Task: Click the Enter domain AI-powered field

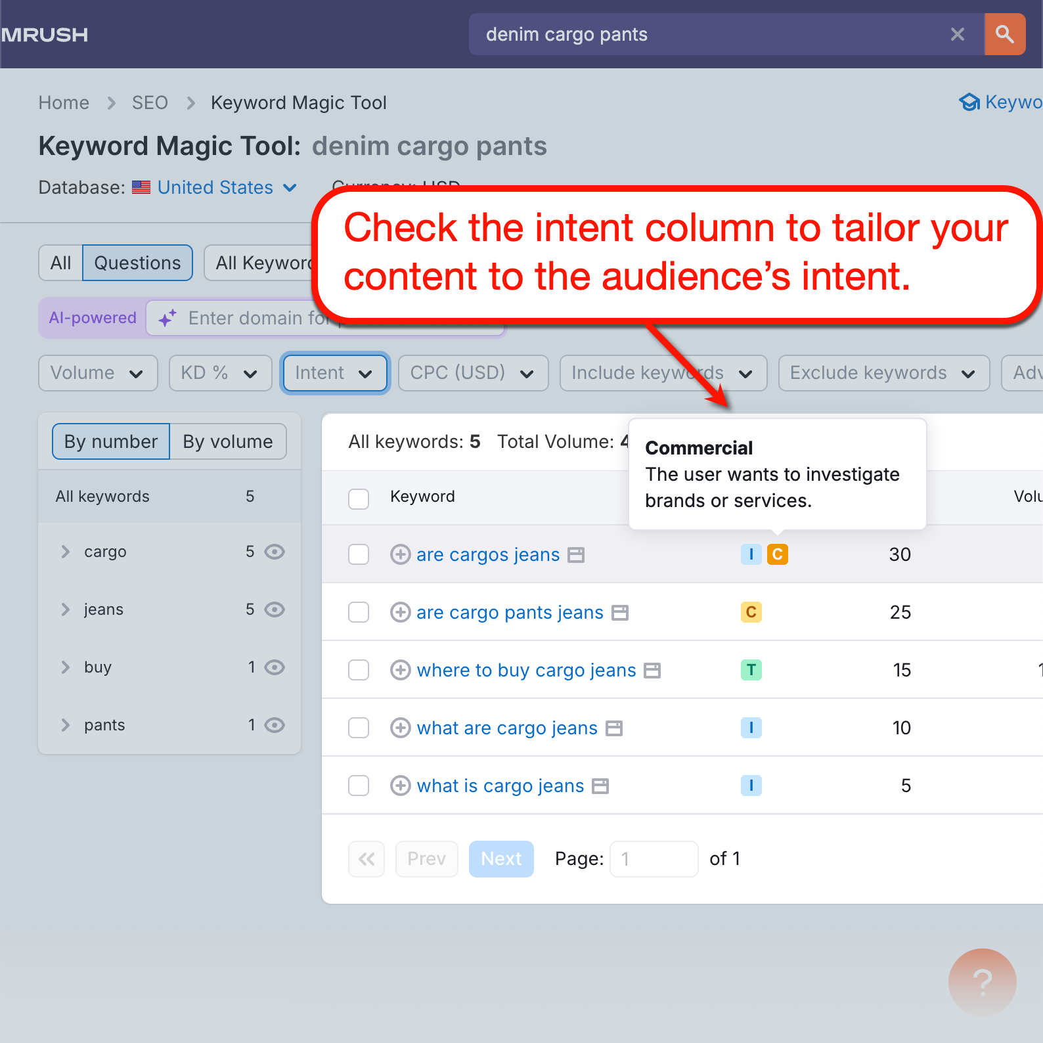Action: [x=325, y=318]
